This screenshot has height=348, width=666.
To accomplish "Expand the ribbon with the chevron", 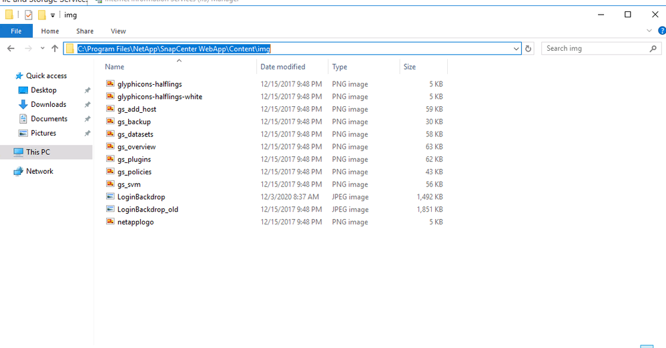I will click(649, 31).
